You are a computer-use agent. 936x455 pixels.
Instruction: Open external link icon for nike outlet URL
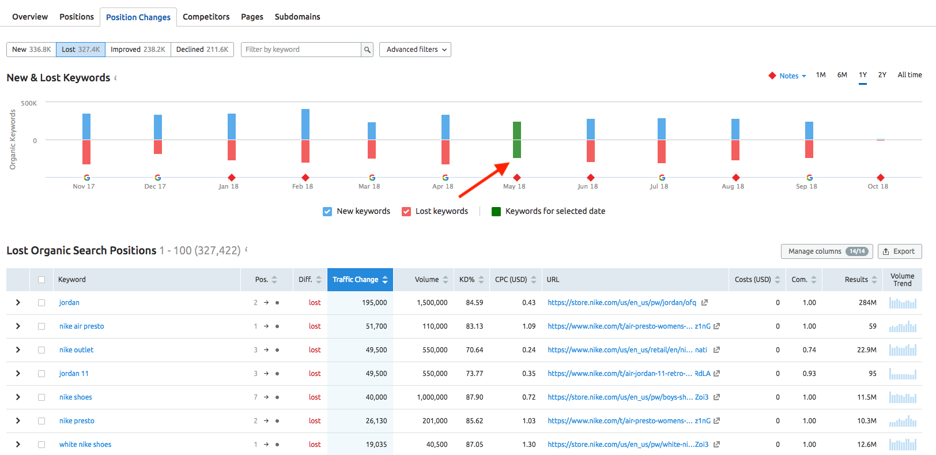716,350
